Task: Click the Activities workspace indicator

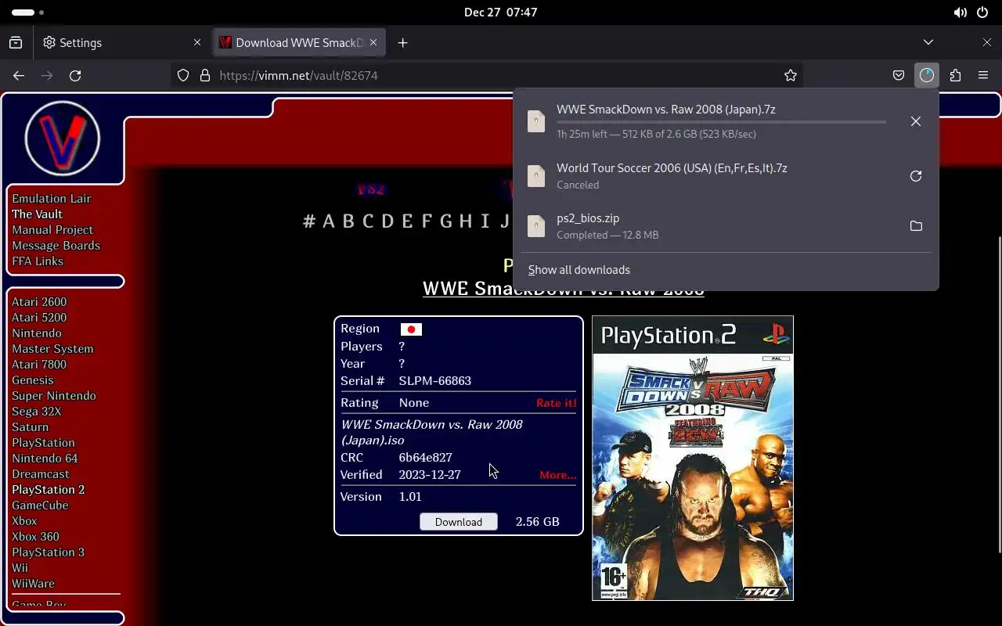Action: [x=28, y=13]
